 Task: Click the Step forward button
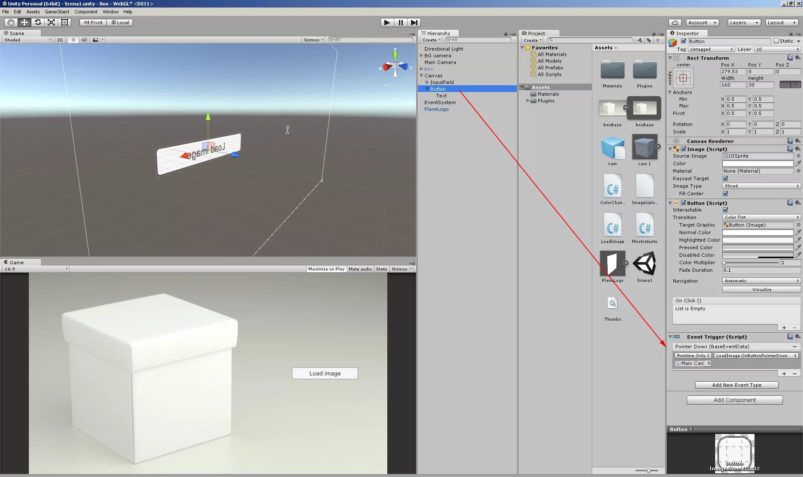[414, 23]
